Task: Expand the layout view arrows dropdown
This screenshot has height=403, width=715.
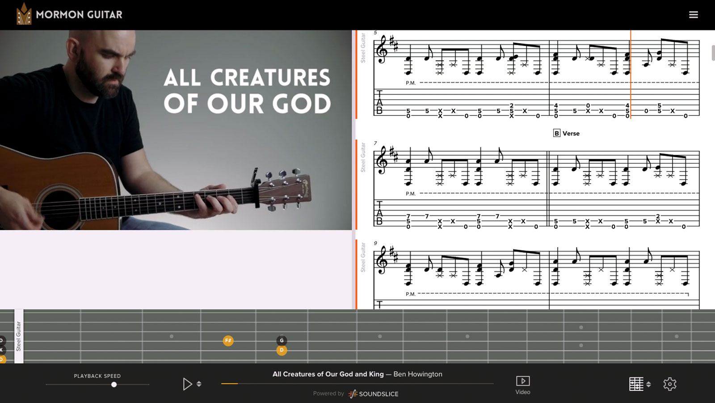Action: [x=648, y=384]
